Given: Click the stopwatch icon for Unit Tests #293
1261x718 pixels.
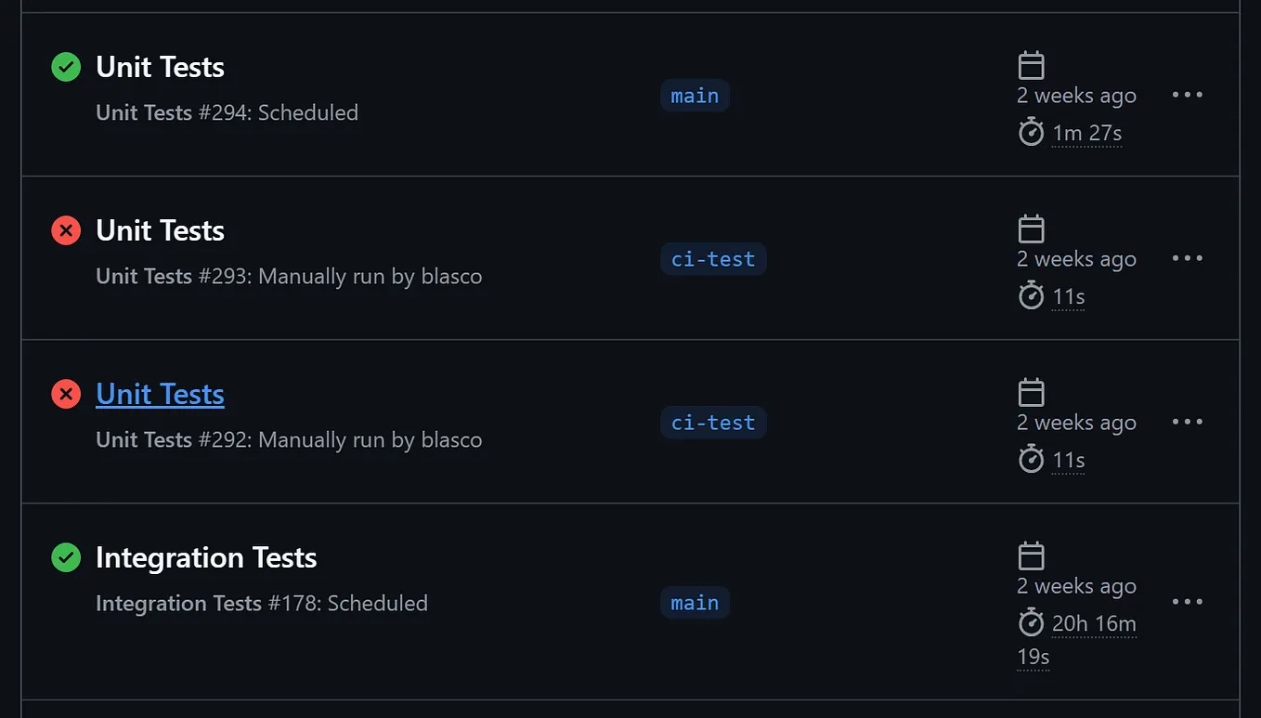Looking at the screenshot, I should [1031, 295].
